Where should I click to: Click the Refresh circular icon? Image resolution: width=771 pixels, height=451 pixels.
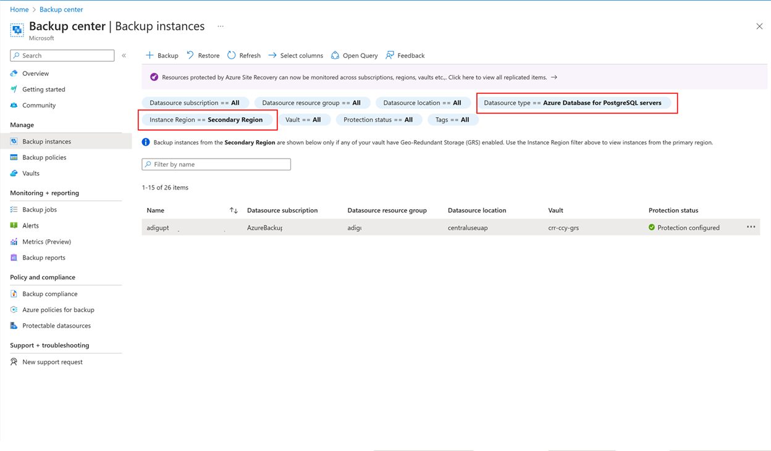point(232,56)
